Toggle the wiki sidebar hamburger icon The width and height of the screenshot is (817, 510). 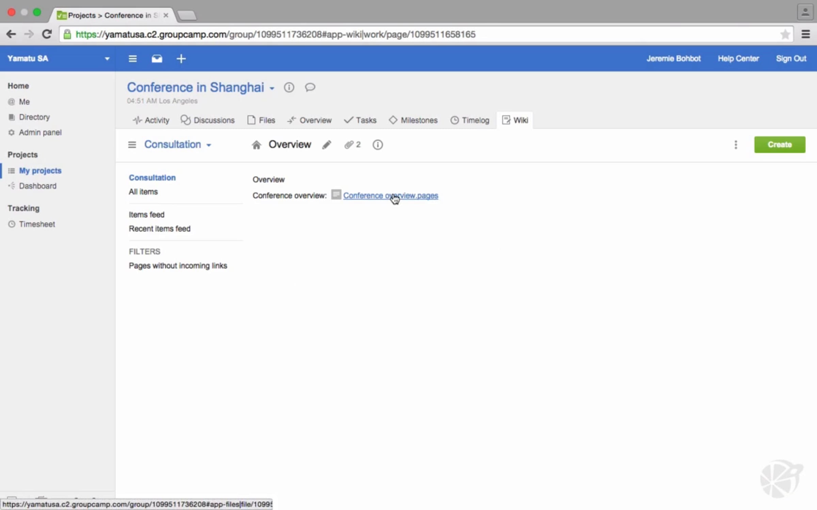pyautogui.click(x=132, y=145)
